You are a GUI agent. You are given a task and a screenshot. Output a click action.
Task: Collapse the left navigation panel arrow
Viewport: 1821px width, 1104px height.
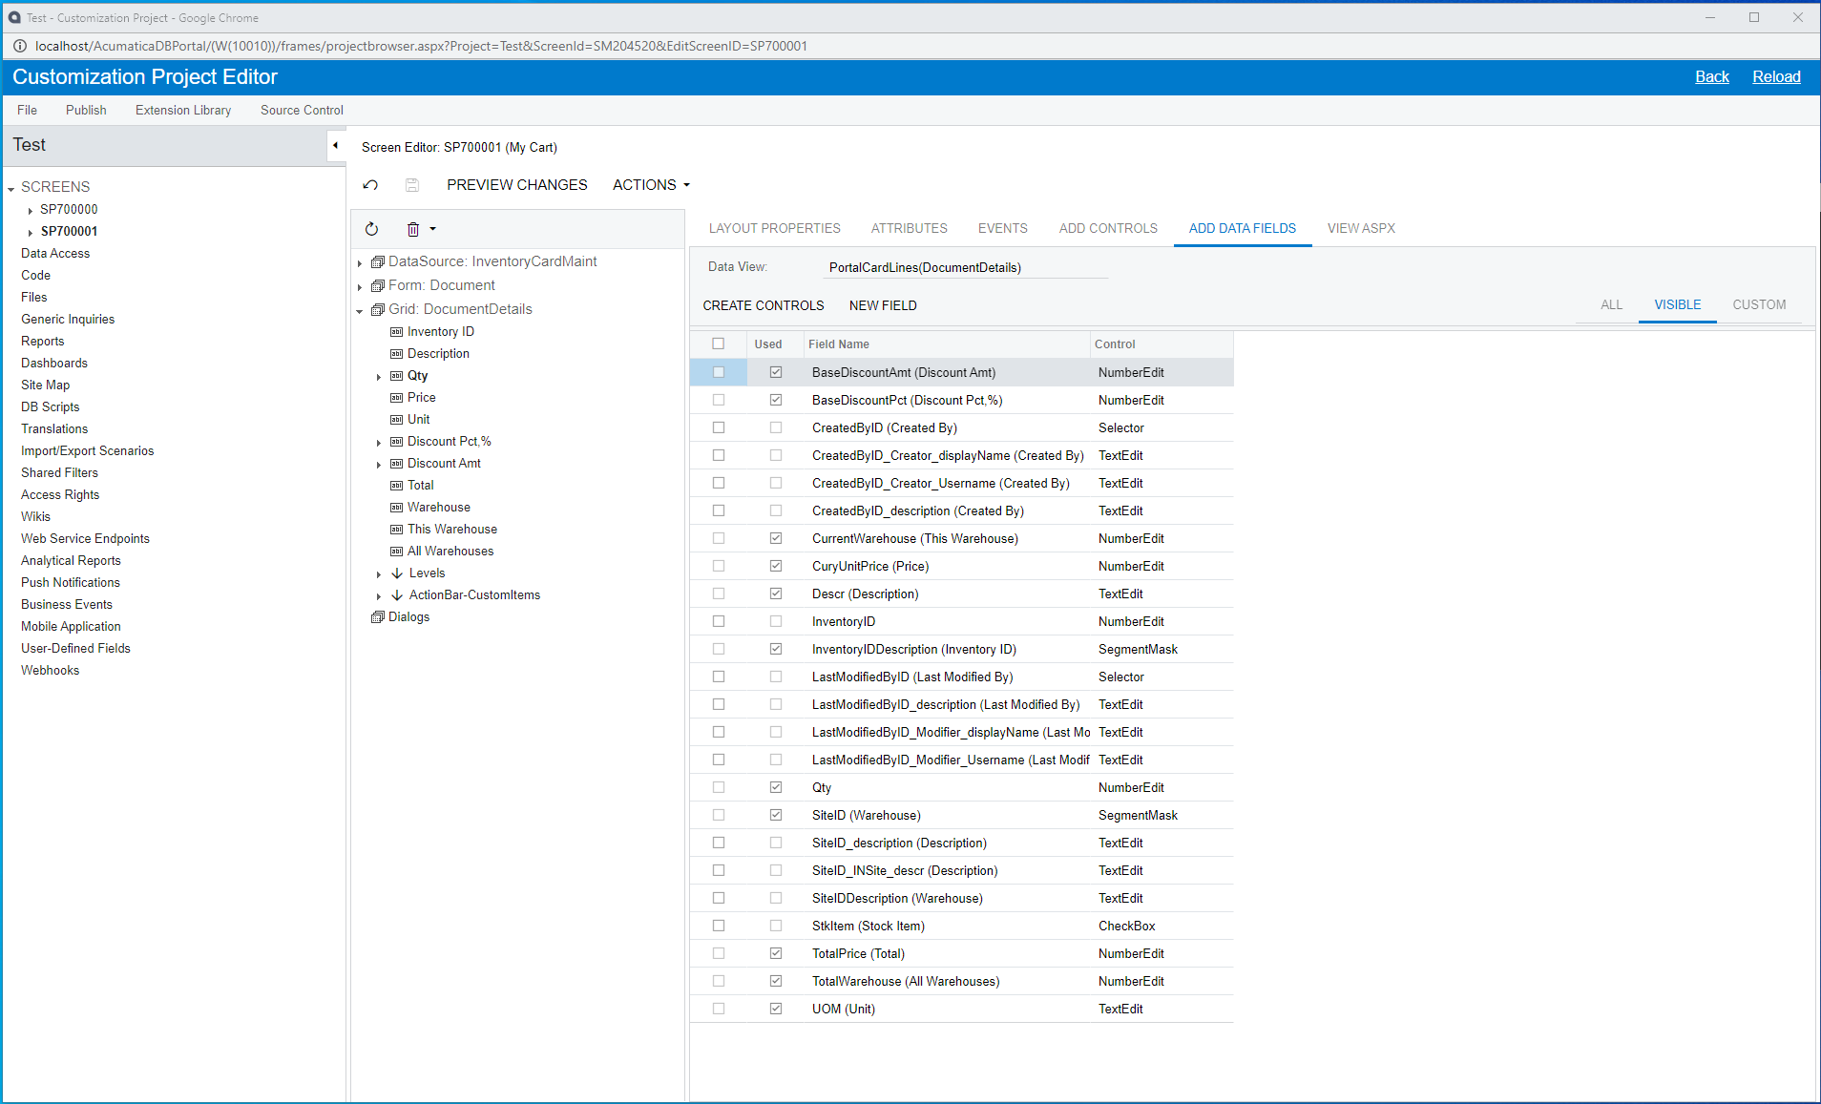coord(336,145)
